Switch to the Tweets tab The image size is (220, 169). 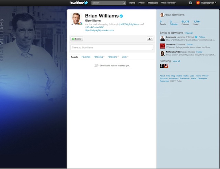(74, 57)
